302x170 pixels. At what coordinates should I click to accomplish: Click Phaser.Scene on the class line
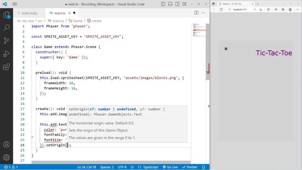(84, 47)
